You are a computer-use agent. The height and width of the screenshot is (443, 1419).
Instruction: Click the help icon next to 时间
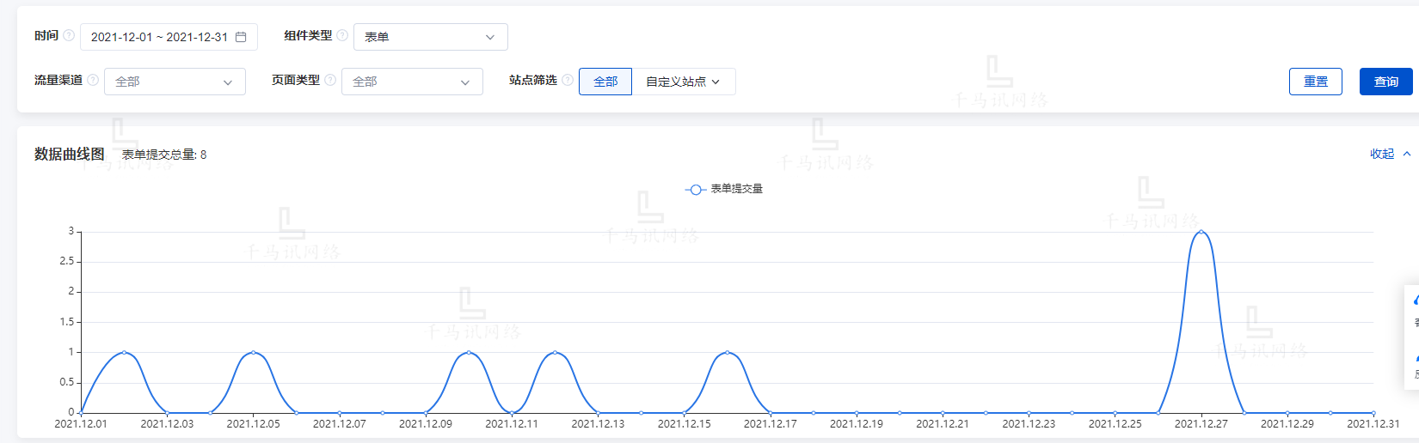coord(69,35)
